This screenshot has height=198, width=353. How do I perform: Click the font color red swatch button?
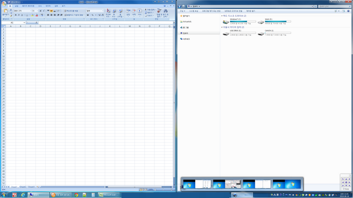37,15
